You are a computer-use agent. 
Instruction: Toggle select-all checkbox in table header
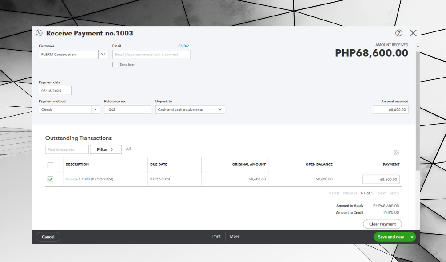coord(50,165)
